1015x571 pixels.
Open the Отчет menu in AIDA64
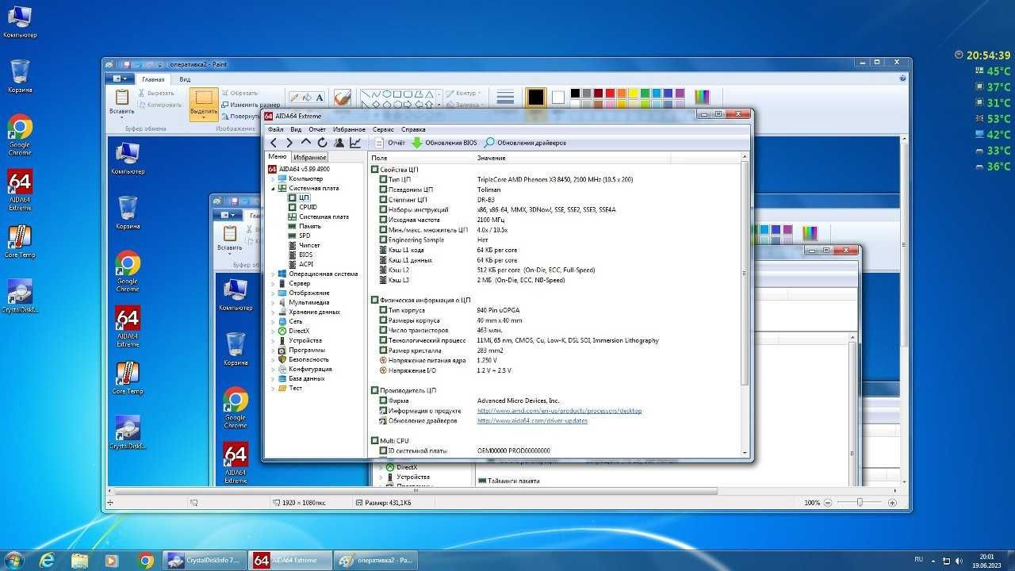(317, 129)
